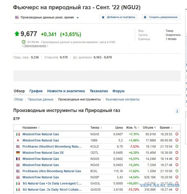Switch to the График tab
Image resolution: width=187 pixels, height=194 pixels.
point(36,91)
